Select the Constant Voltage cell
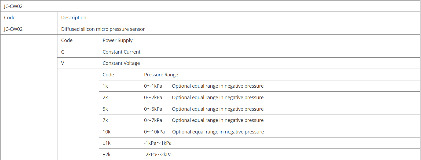The width and height of the screenshot is (421, 160). (x=259, y=63)
